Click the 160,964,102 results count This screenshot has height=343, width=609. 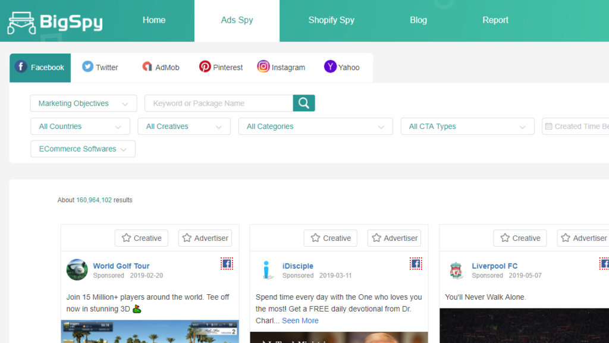pos(94,200)
